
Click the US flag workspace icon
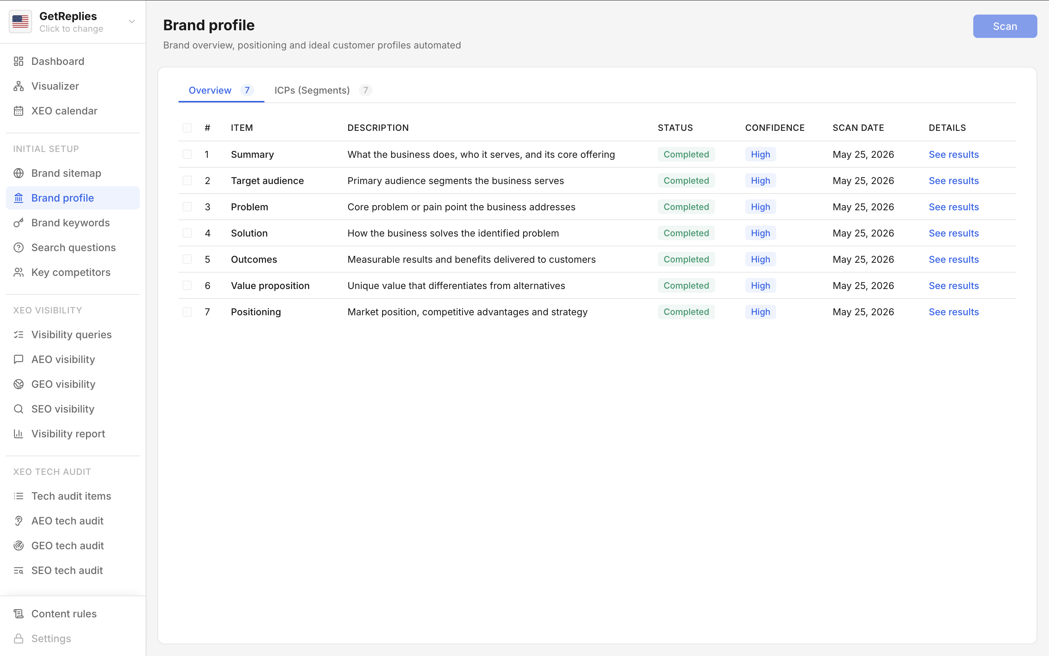(20, 21)
